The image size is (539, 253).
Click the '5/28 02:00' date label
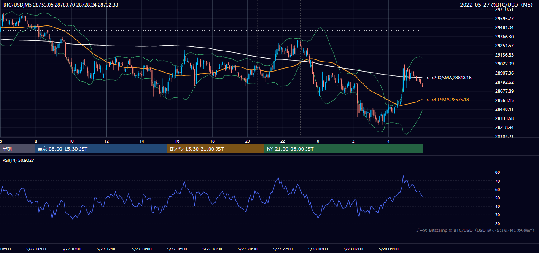pyautogui.click(x=353, y=249)
